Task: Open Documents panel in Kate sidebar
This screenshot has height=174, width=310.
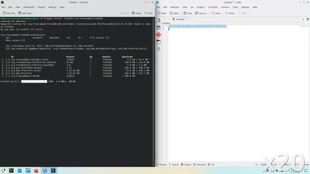Action: pos(158,20)
